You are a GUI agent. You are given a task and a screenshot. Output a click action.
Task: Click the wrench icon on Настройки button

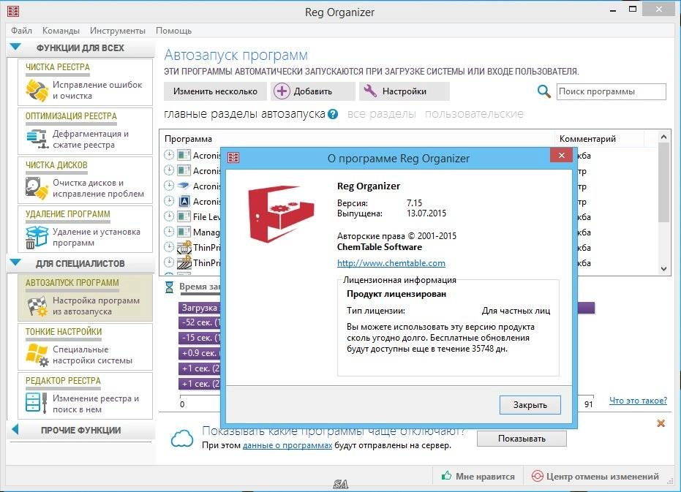point(370,91)
